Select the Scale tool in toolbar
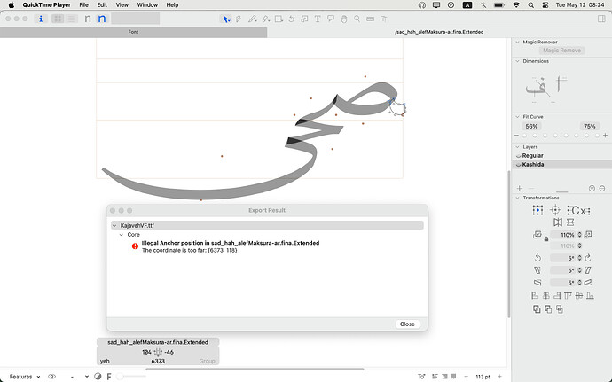 pos(304,19)
